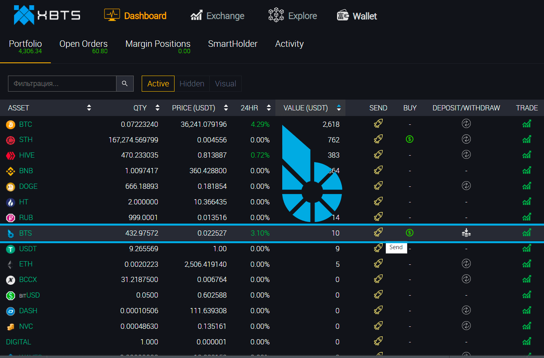Click the trade chart icon for NVC
This screenshot has width=544, height=358.
pyautogui.click(x=527, y=326)
